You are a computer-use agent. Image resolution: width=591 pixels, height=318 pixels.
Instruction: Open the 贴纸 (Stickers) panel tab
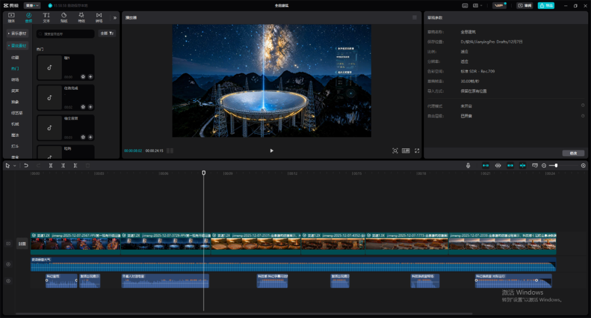(63, 17)
